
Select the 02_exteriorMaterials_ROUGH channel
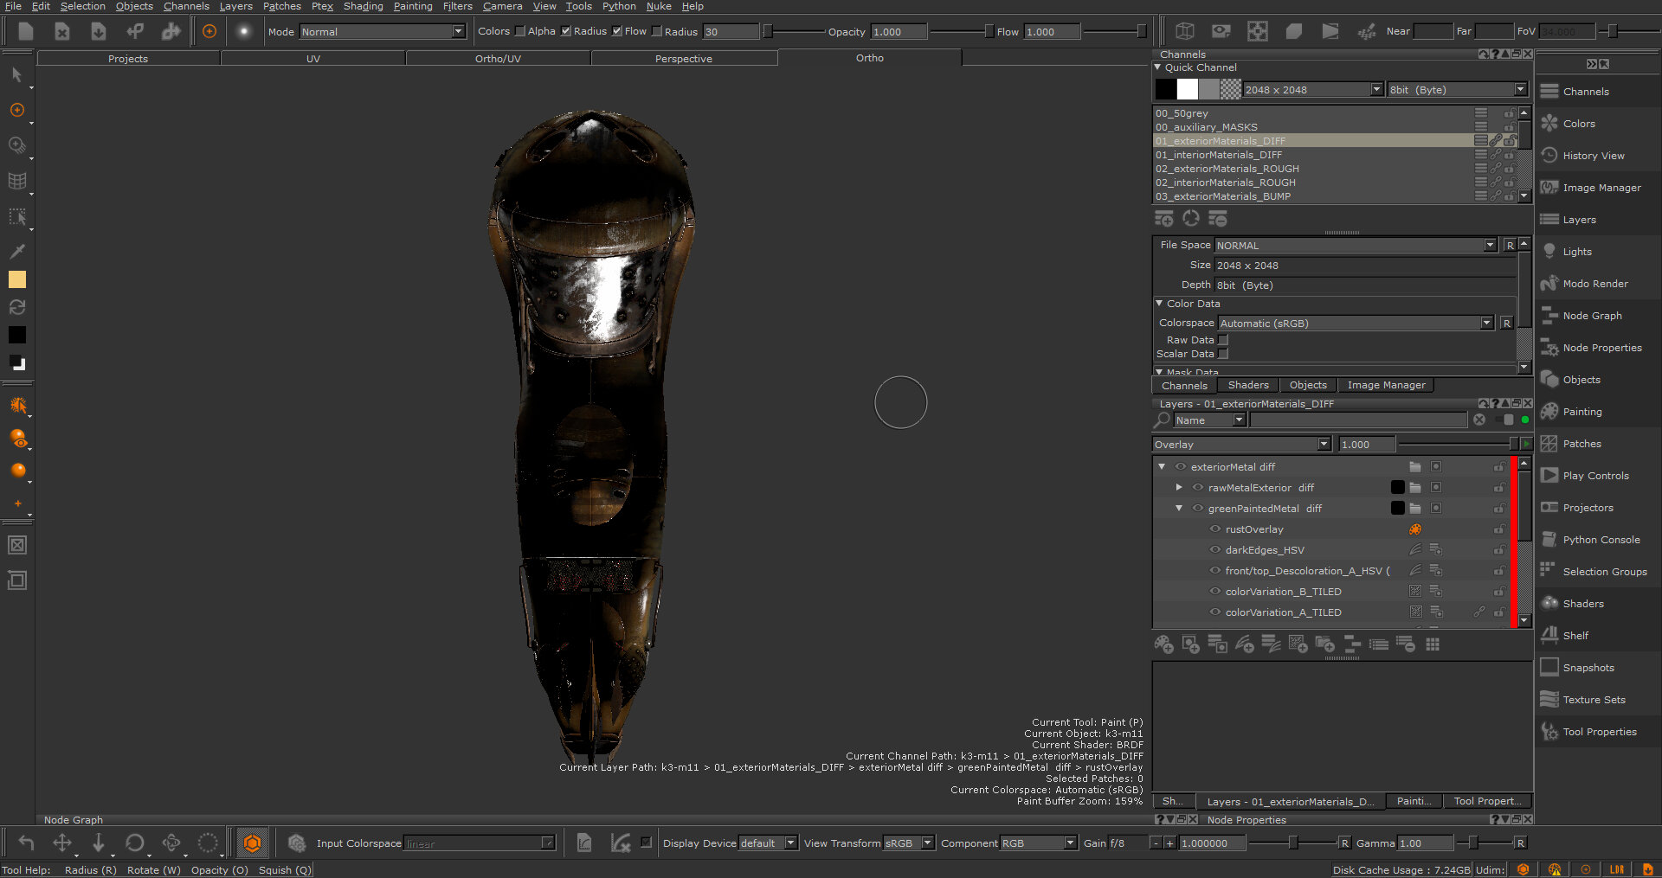click(x=1227, y=169)
